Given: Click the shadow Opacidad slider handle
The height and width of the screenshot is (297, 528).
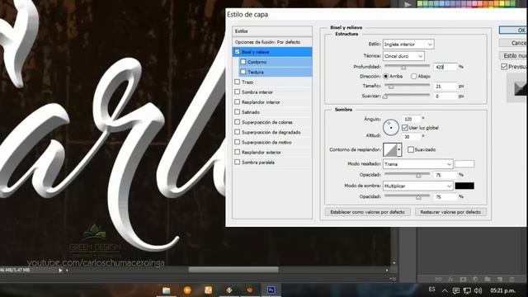Looking at the screenshot, I should coord(418,197).
